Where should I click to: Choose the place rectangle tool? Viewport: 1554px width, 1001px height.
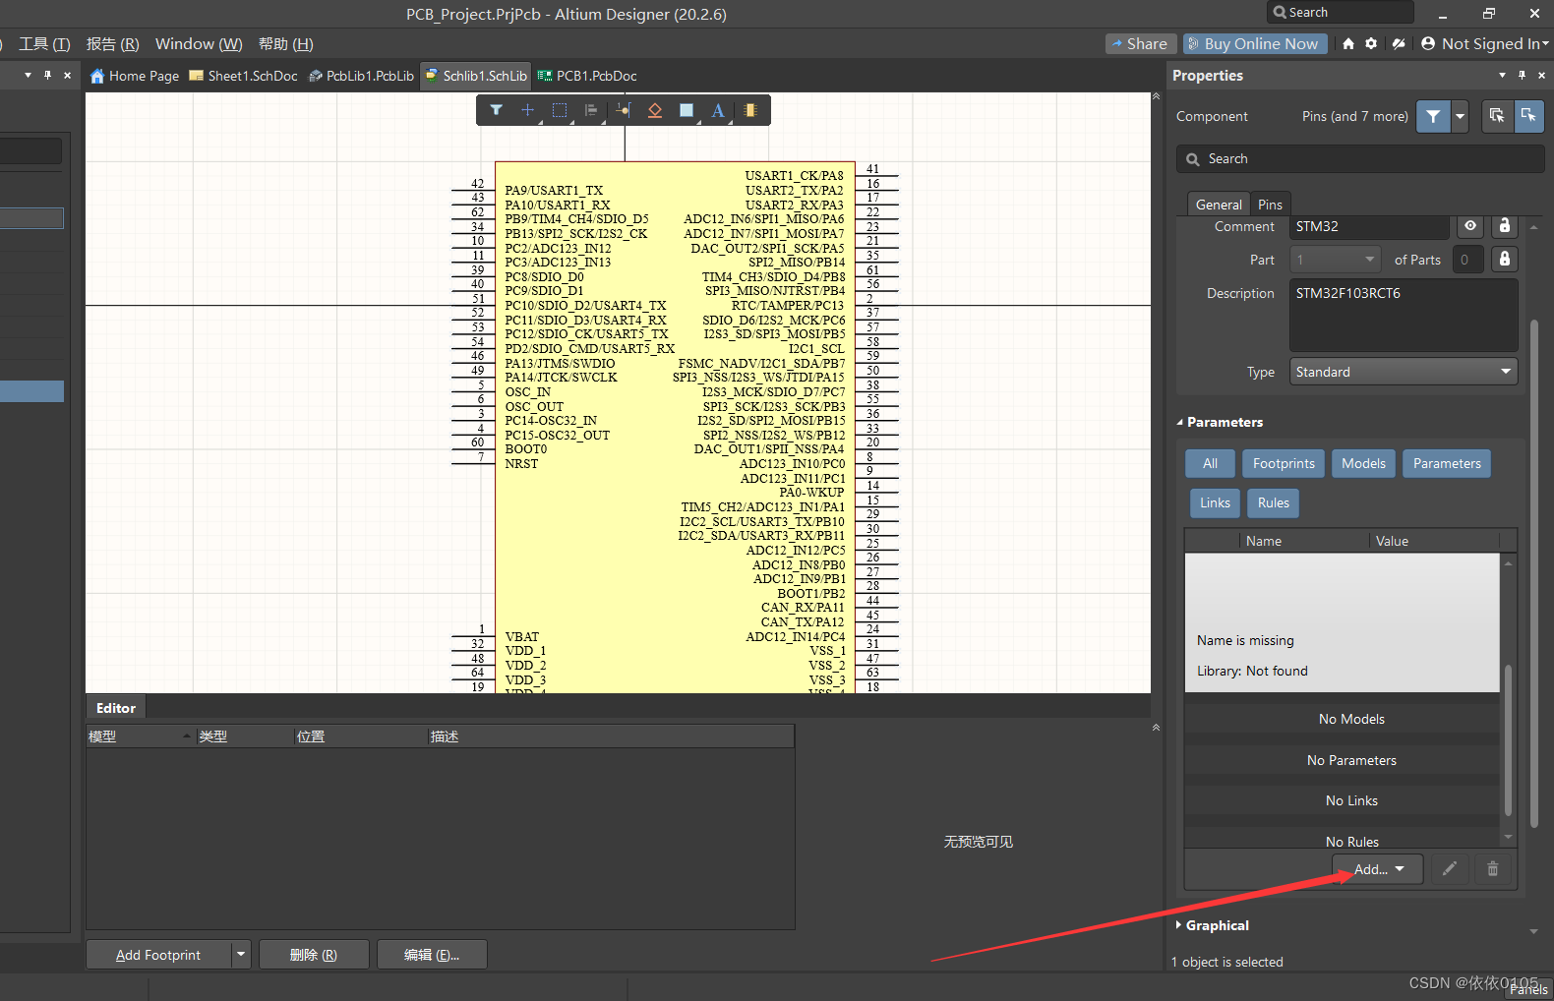tap(687, 110)
